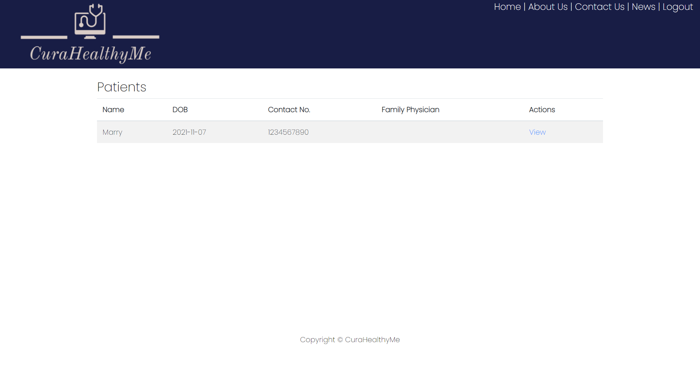Open the Contact Us page
Screen dimensions: 700x392
pos(599,7)
